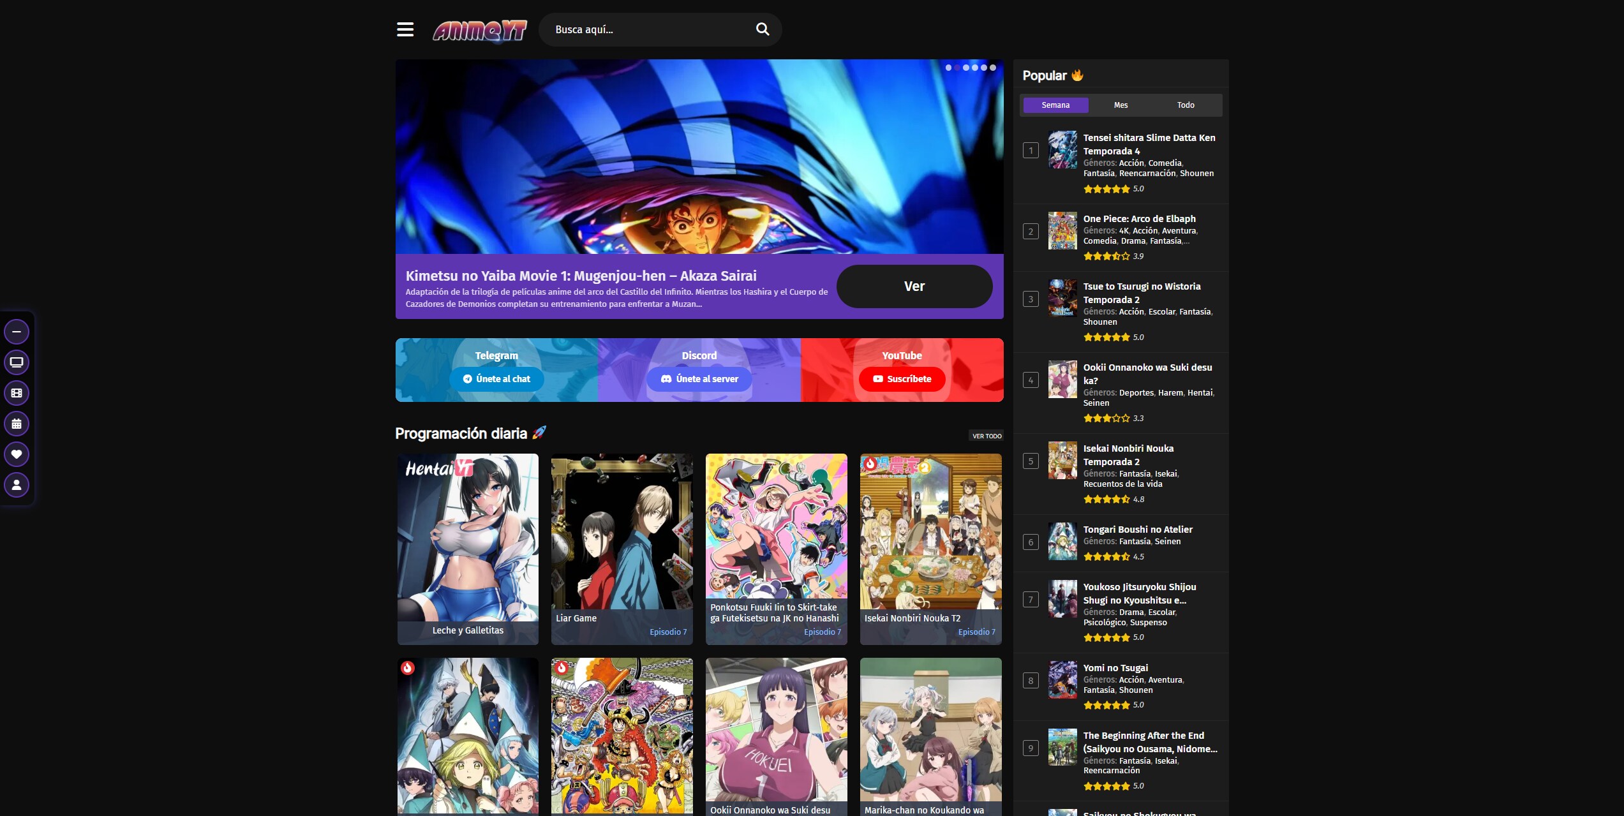Open Kimetsu no Yaiba Movie 1 banner title
Screen dimensions: 1624x816
pyautogui.click(x=581, y=276)
